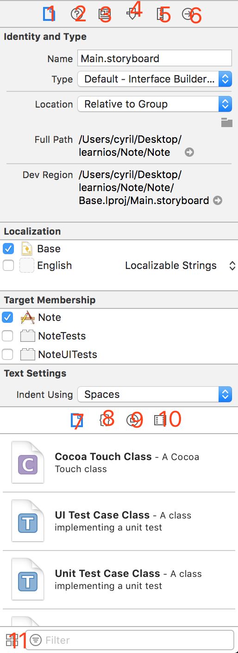Open the Object library
The width and height of the screenshot is (238, 653).
(x=132, y=420)
